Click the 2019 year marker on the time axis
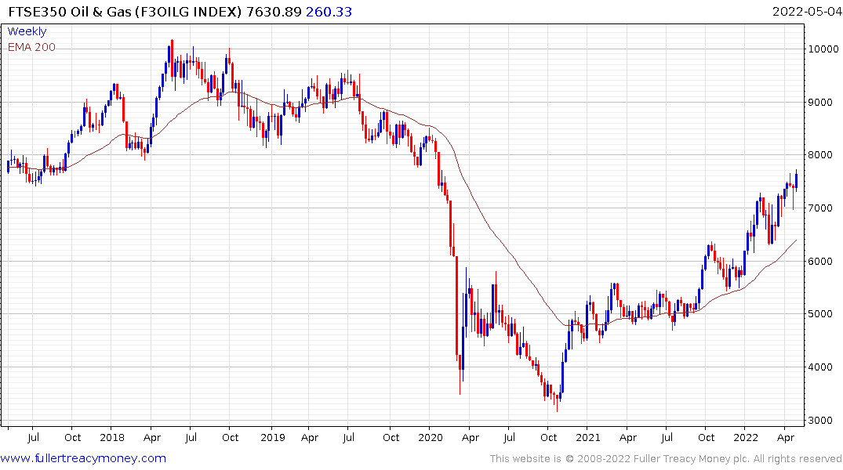The width and height of the screenshot is (843, 470). coord(273,437)
